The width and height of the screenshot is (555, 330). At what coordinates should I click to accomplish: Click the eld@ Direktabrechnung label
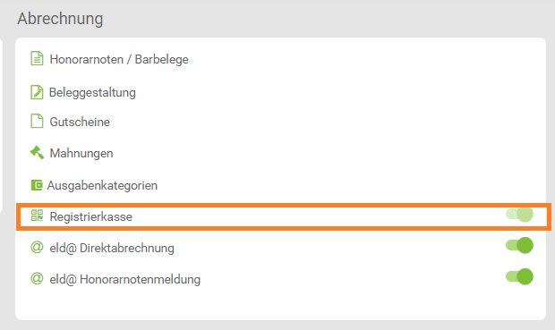(x=112, y=249)
